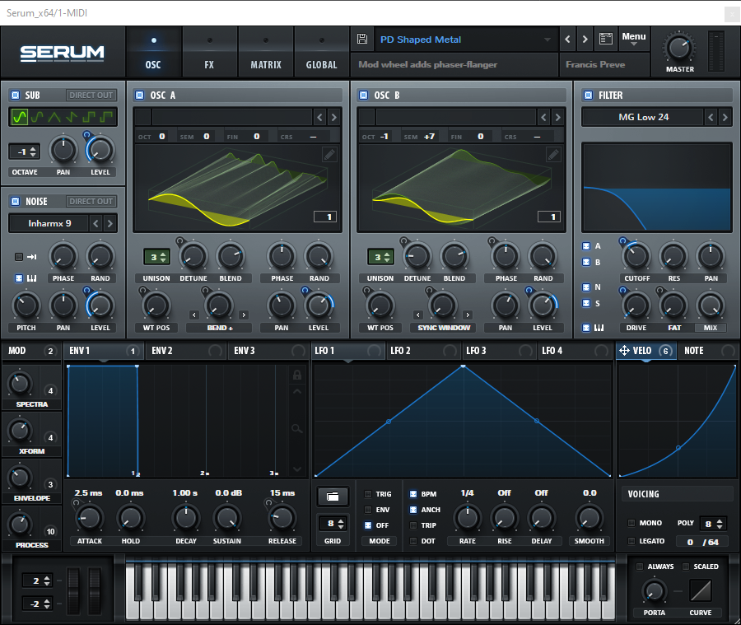Screen dimensions: 741x625
Task: Open the MG Low 24 filter type list
Action: [x=643, y=117]
